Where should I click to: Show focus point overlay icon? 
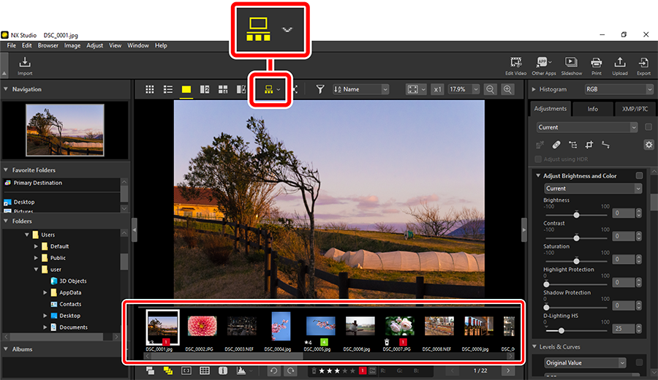click(x=186, y=370)
